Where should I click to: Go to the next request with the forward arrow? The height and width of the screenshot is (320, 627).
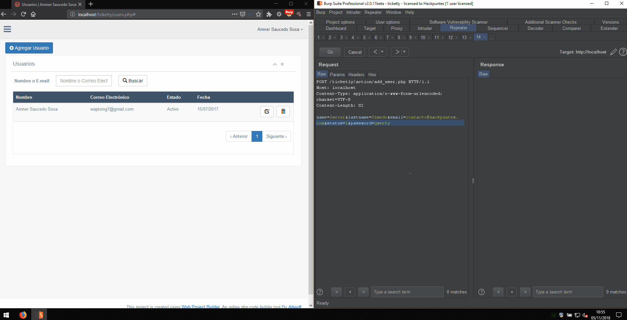pyautogui.click(x=397, y=52)
